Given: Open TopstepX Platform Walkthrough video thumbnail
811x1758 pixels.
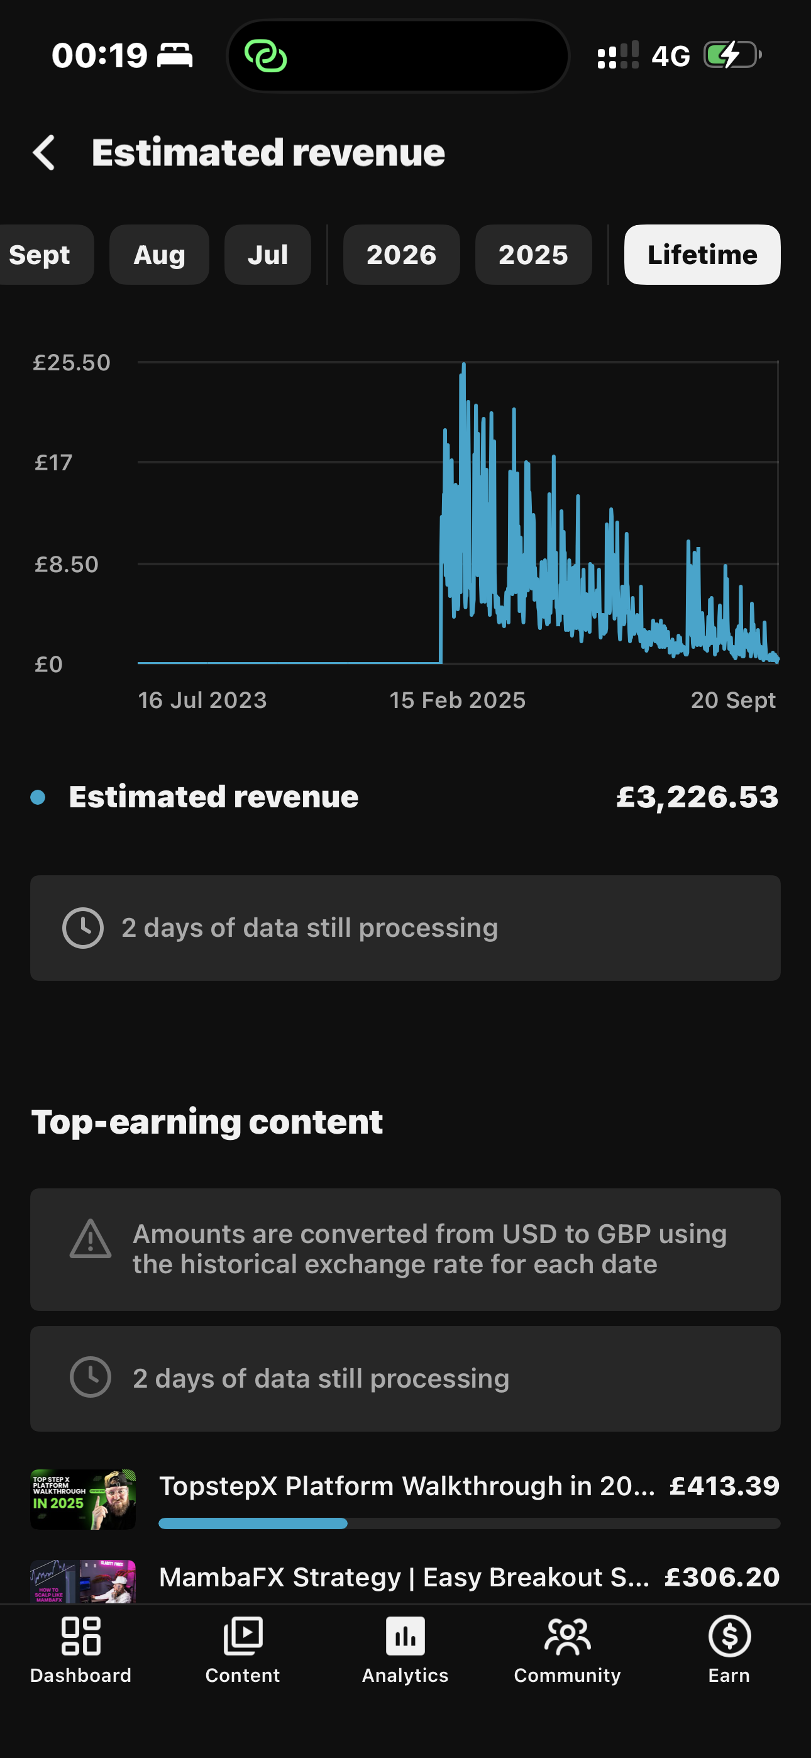Looking at the screenshot, I should click(x=82, y=1500).
